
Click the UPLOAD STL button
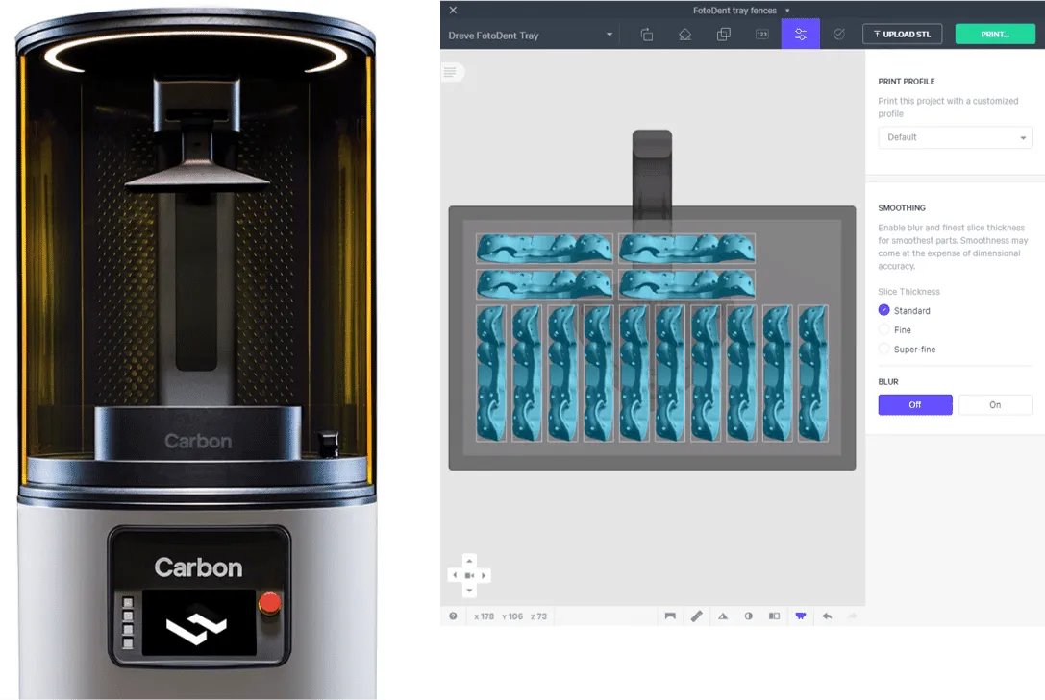point(902,35)
